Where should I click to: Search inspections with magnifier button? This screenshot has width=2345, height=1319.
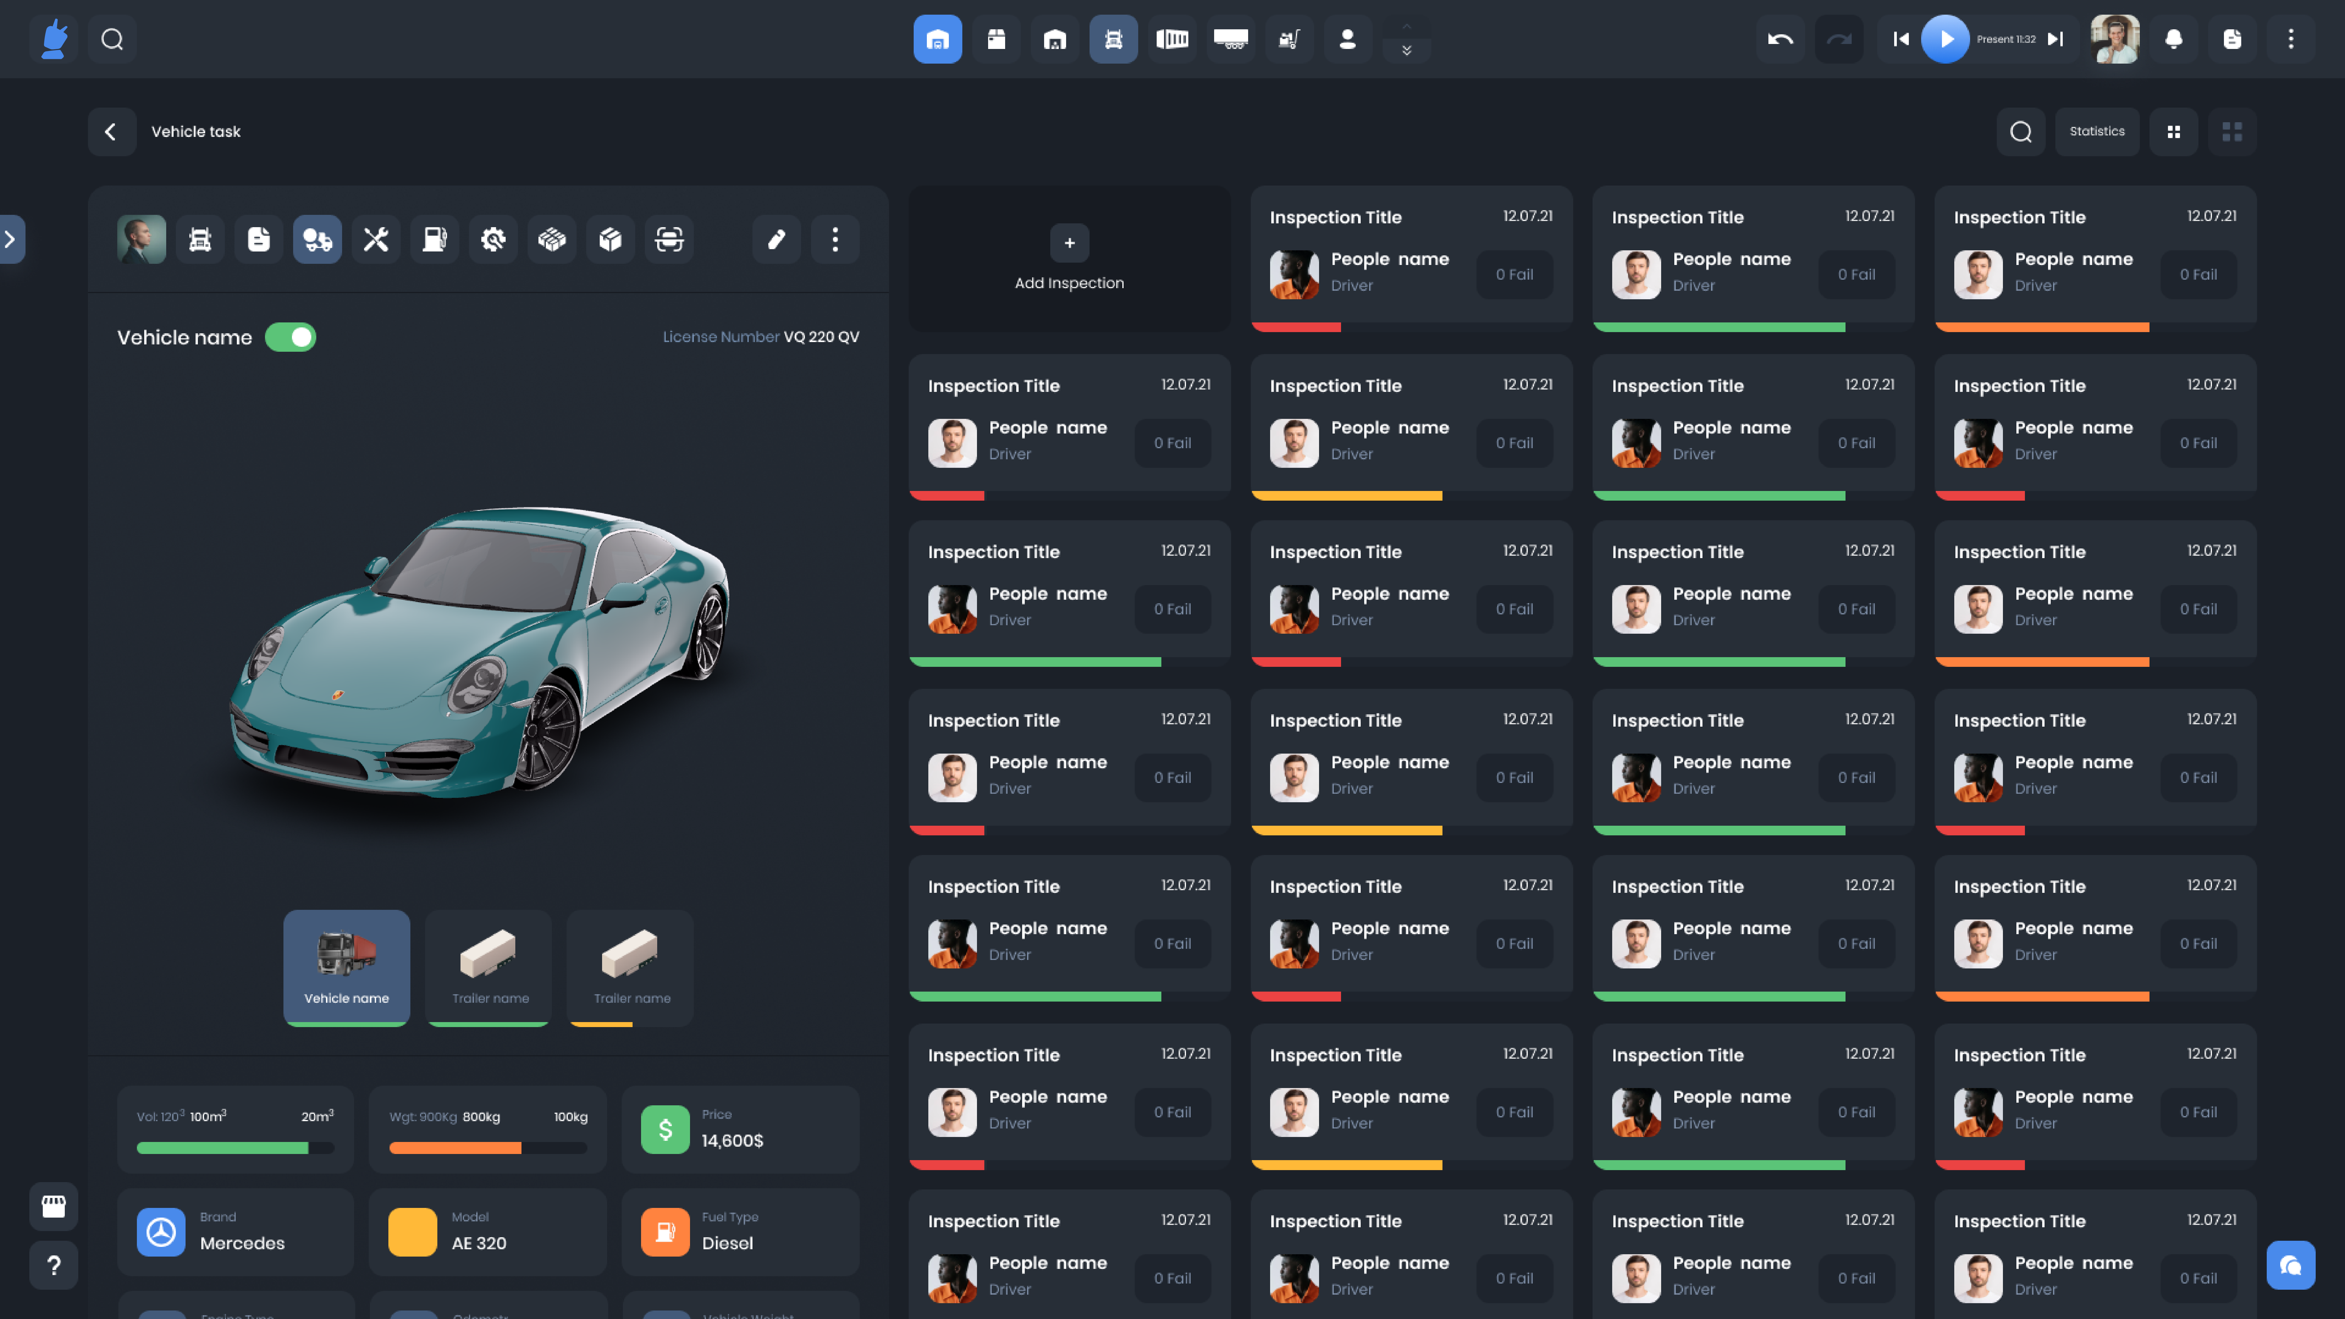2021,132
